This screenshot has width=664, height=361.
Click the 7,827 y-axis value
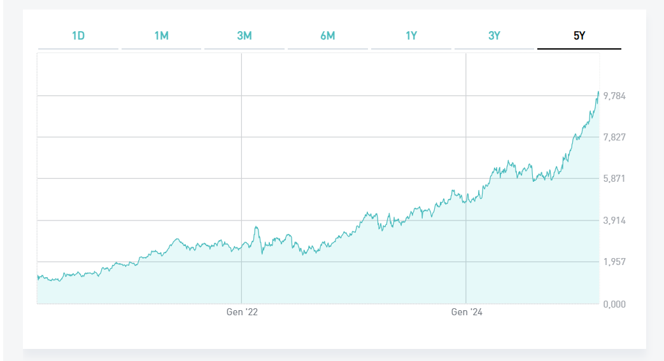pyautogui.click(x=615, y=137)
